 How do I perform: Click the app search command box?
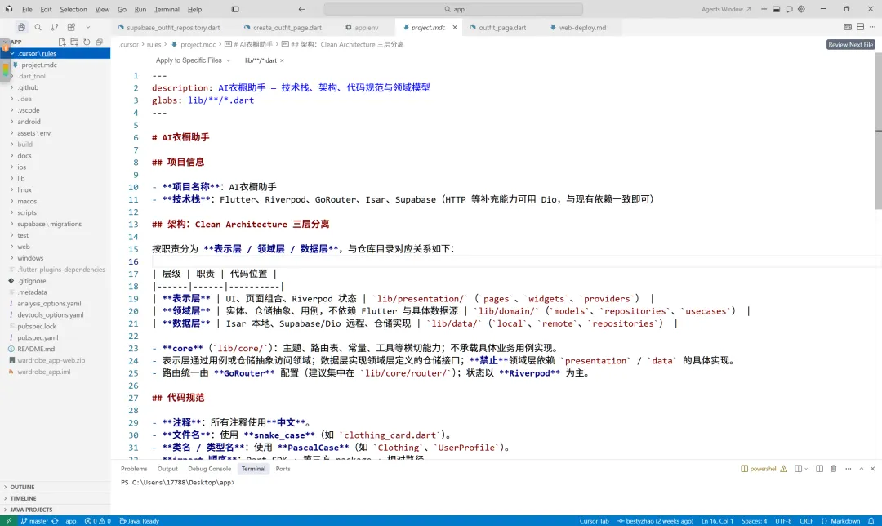click(453, 9)
